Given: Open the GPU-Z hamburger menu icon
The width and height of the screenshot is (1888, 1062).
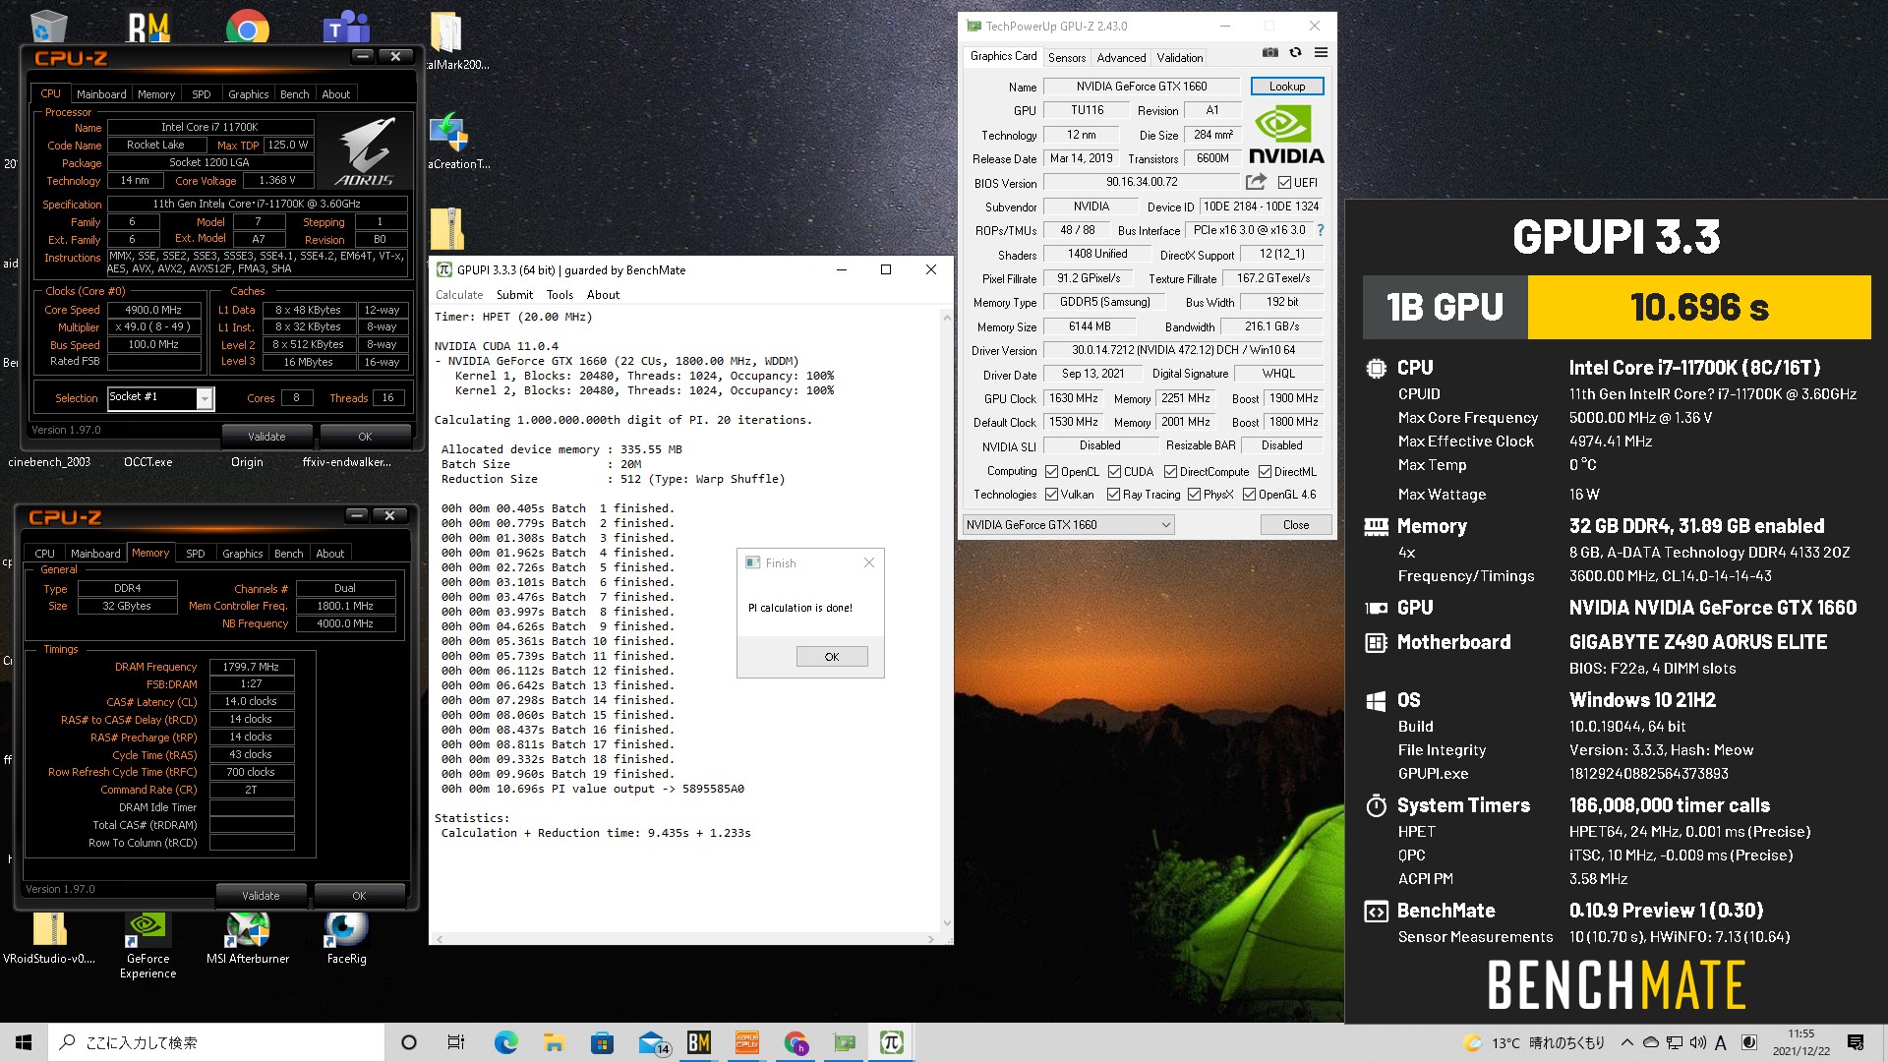Looking at the screenshot, I should 1321,53.
